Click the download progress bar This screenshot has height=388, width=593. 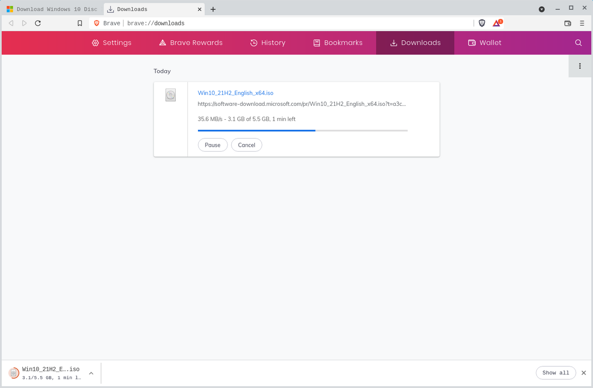302,130
